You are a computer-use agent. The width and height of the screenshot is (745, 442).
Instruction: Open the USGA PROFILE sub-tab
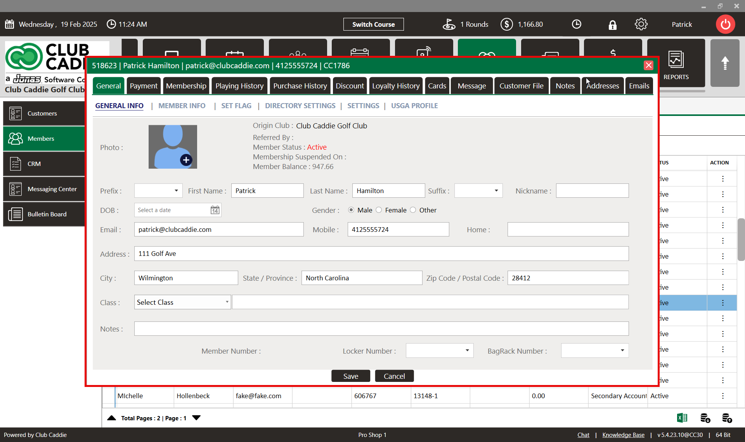point(414,105)
